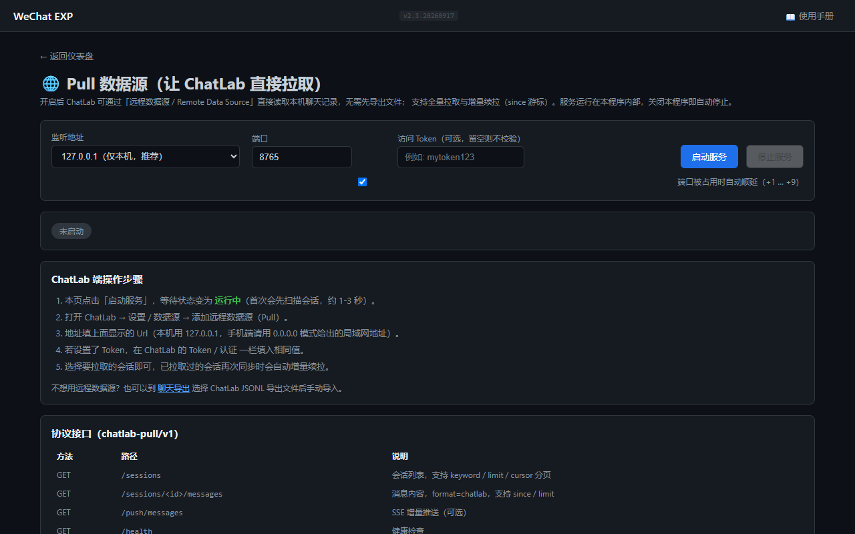This screenshot has width=855, height=534.
Task: Open the 监听地址 listen address dropdown
Action: (146, 157)
